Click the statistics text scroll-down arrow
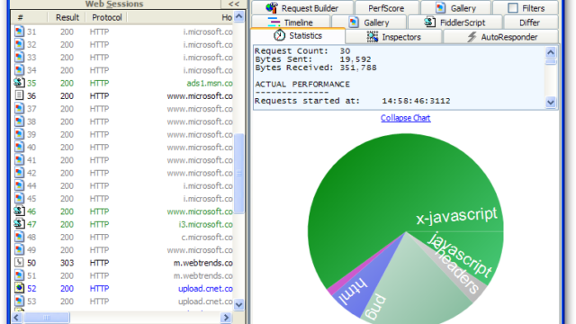576x324 pixels. (x=550, y=102)
